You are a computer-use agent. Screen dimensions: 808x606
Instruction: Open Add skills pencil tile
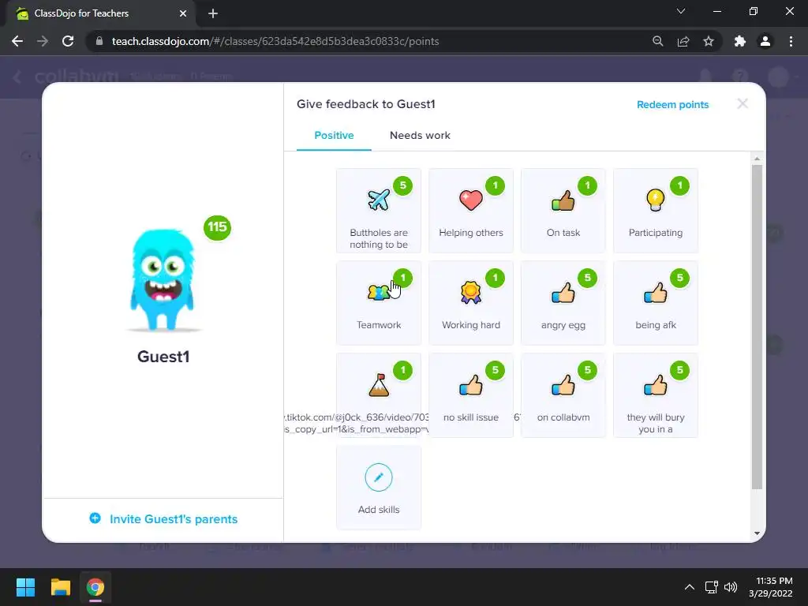click(379, 488)
